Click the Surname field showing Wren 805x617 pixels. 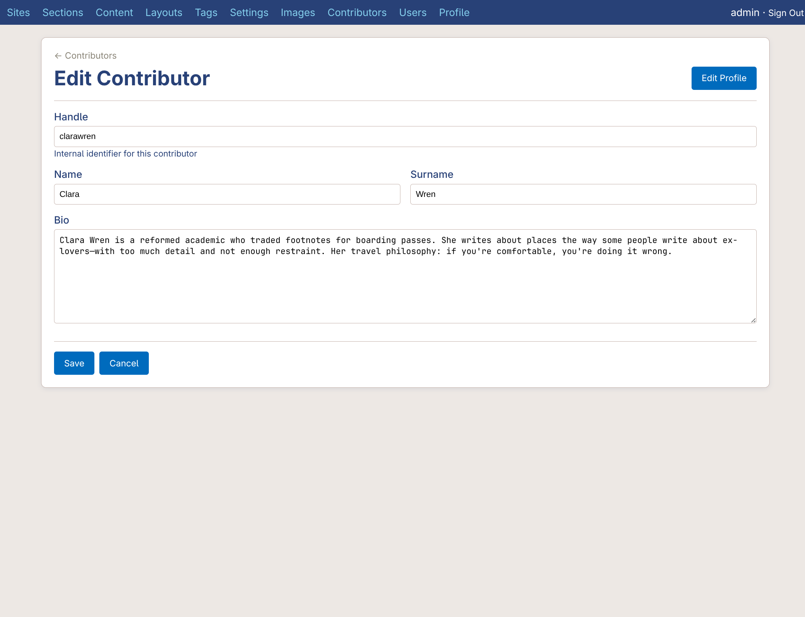tap(583, 194)
